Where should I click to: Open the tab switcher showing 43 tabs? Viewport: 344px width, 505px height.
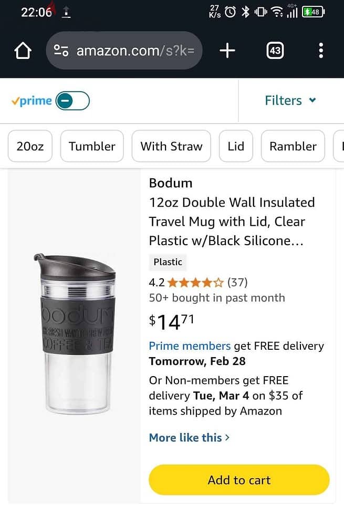pos(275,50)
